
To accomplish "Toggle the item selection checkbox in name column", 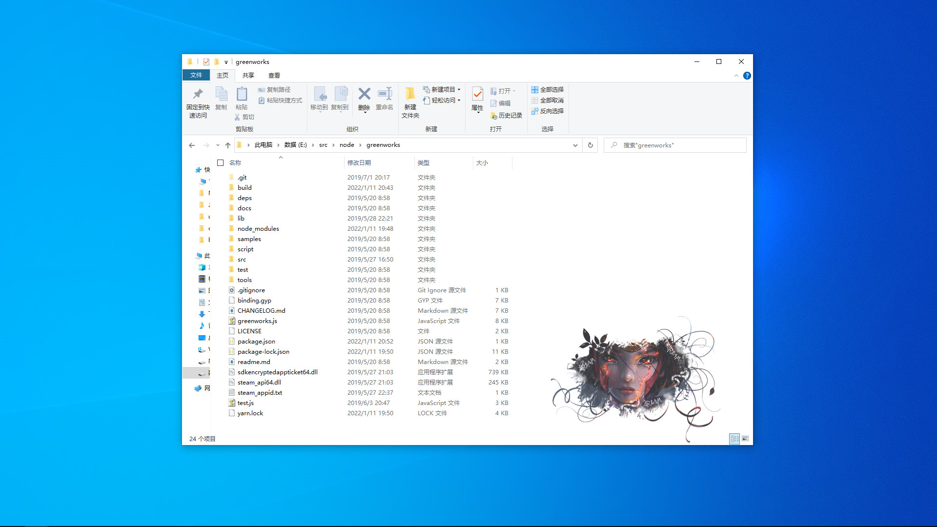I will click(x=221, y=162).
